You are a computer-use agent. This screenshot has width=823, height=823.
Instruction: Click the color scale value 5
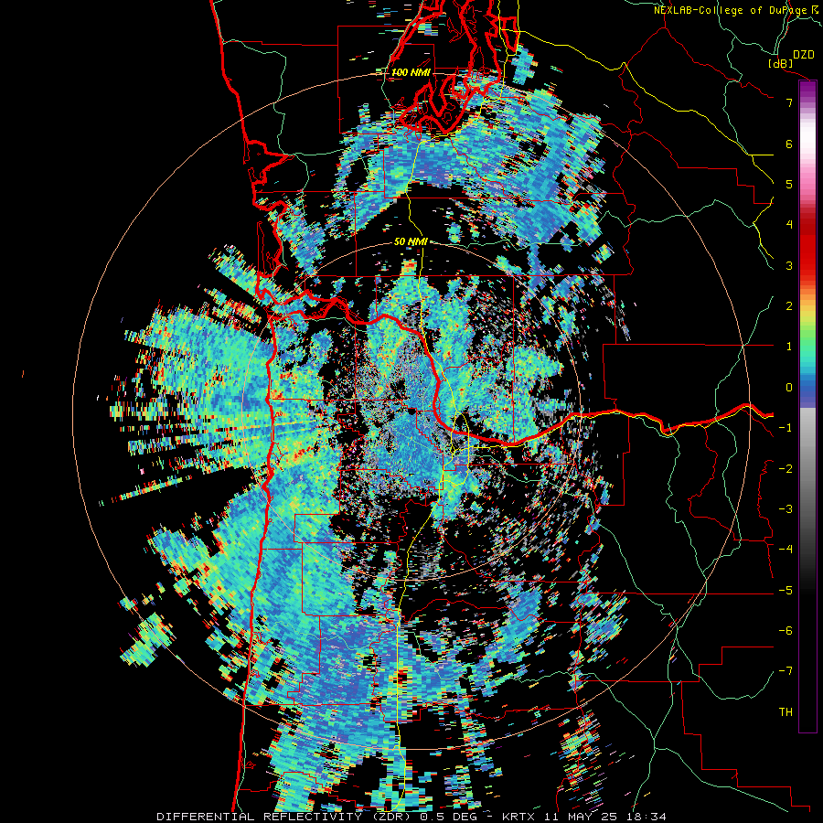pos(789,184)
